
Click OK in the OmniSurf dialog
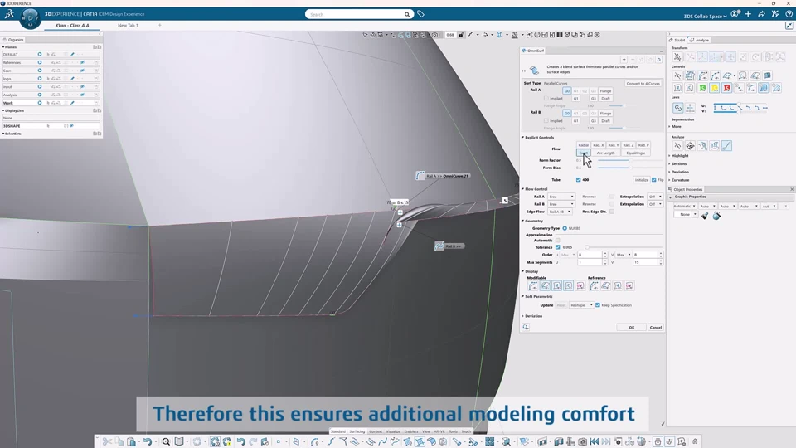pyautogui.click(x=632, y=328)
